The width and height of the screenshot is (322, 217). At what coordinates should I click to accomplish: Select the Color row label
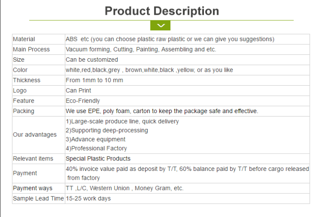point(20,70)
